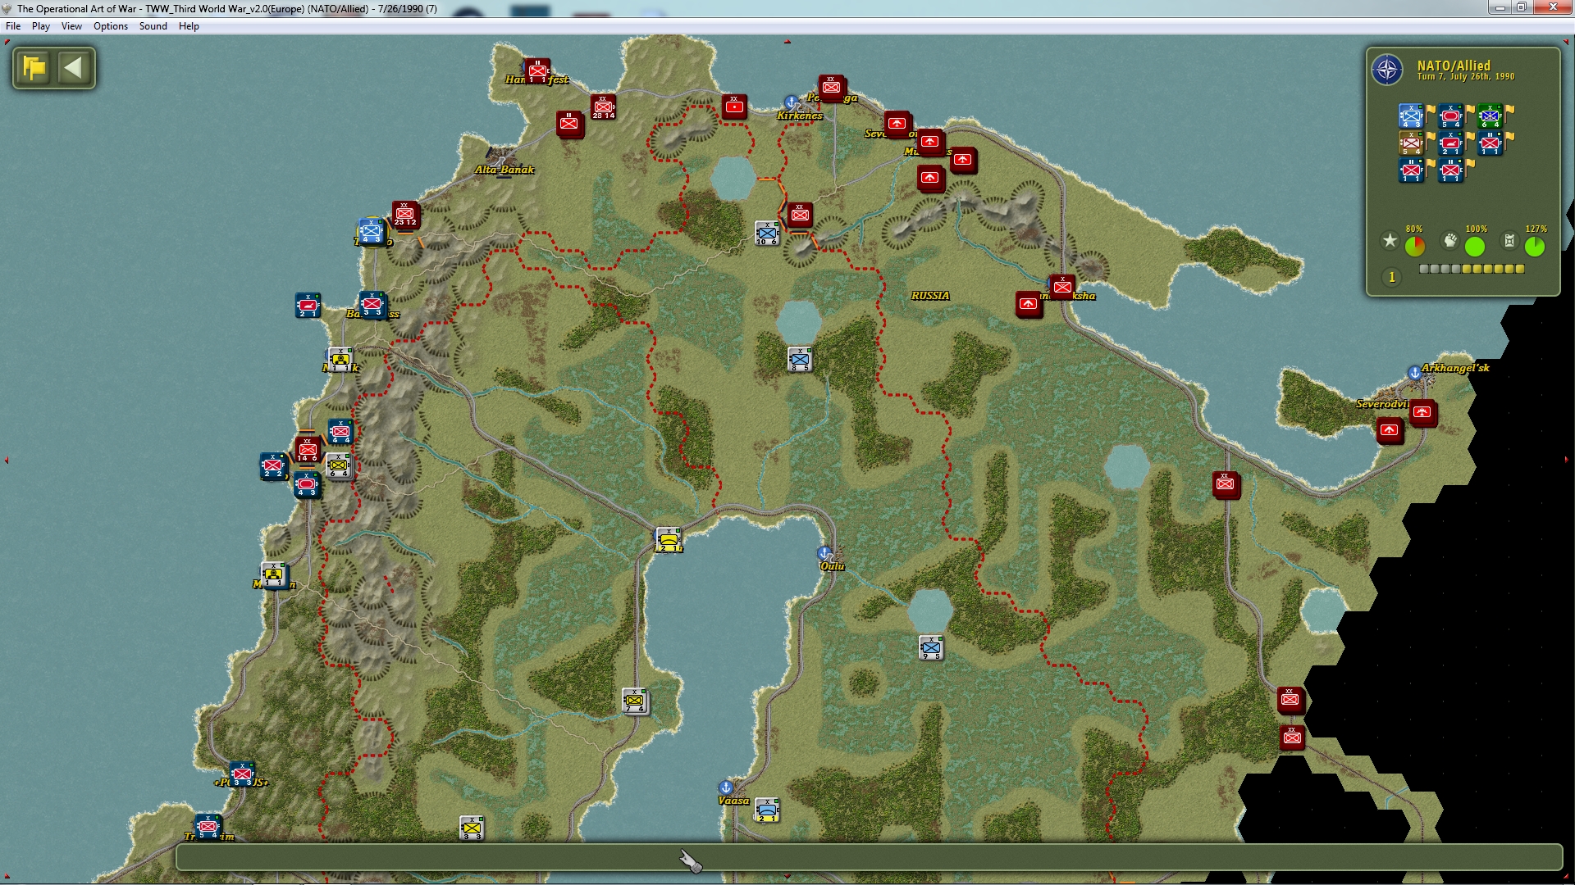Viewport: 1575px width, 885px height.
Task: Click the row of turn progress squares
Action: [x=1472, y=269]
